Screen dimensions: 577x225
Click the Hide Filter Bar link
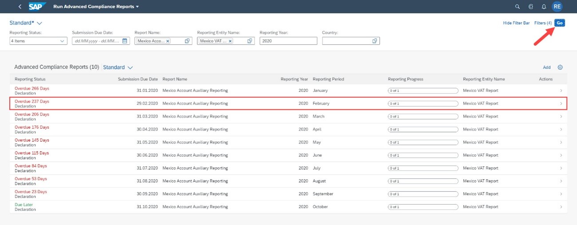click(x=516, y=23)
